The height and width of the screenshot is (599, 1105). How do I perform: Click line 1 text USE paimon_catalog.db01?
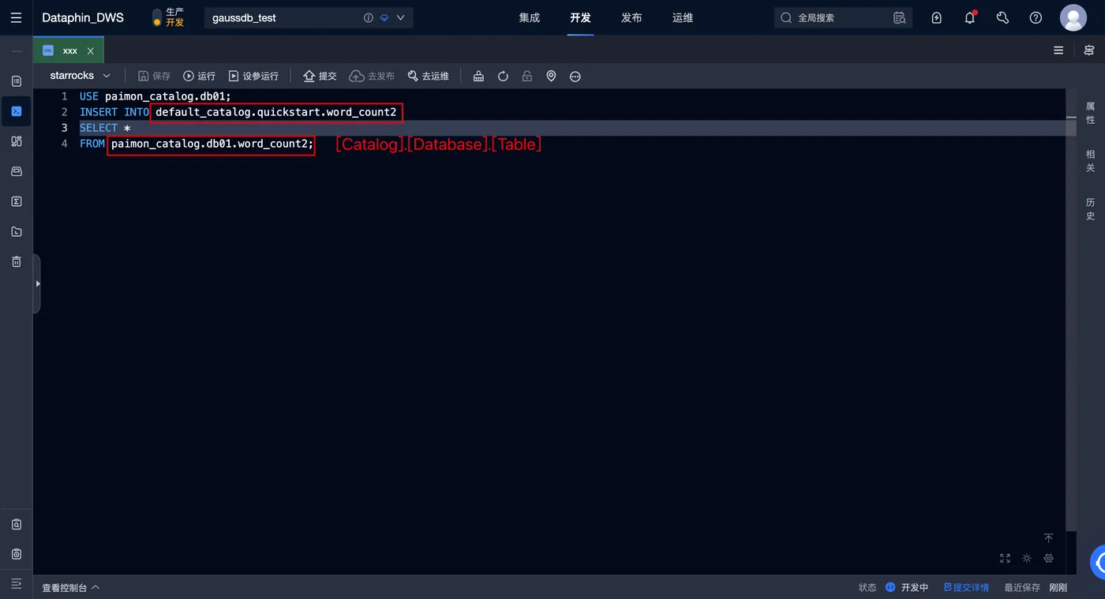(x=155, y=96)
